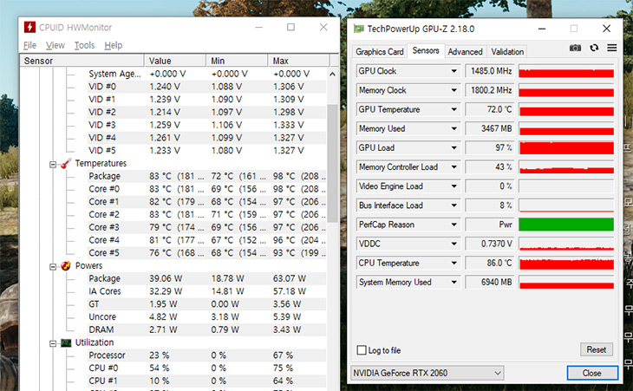Click the 72.0 °C GPU Temperature value
Image resolution: width=633 pixels, height=391 pixels.
490,109
